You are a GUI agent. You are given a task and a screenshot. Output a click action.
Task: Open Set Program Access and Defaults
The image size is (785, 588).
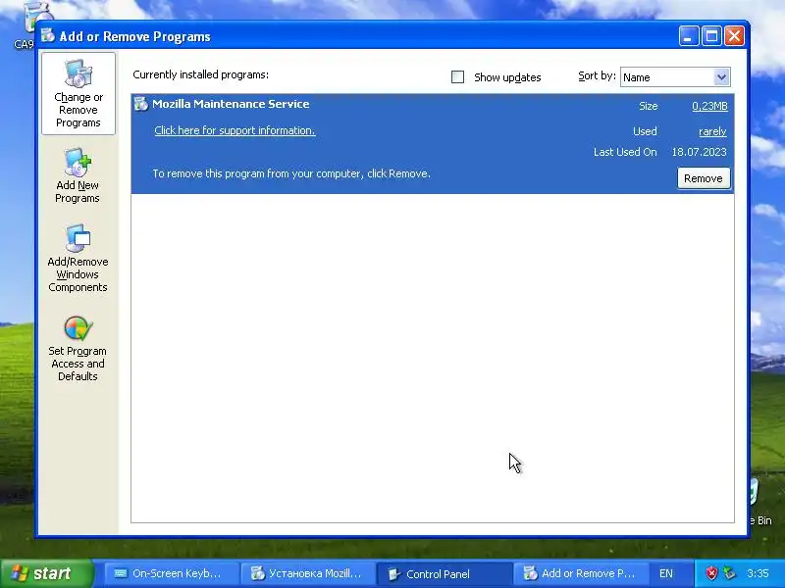pyautogui.click(x=78, y=349)
